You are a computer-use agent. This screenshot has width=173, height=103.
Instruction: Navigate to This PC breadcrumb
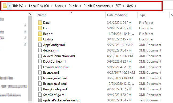click(18, 6)
